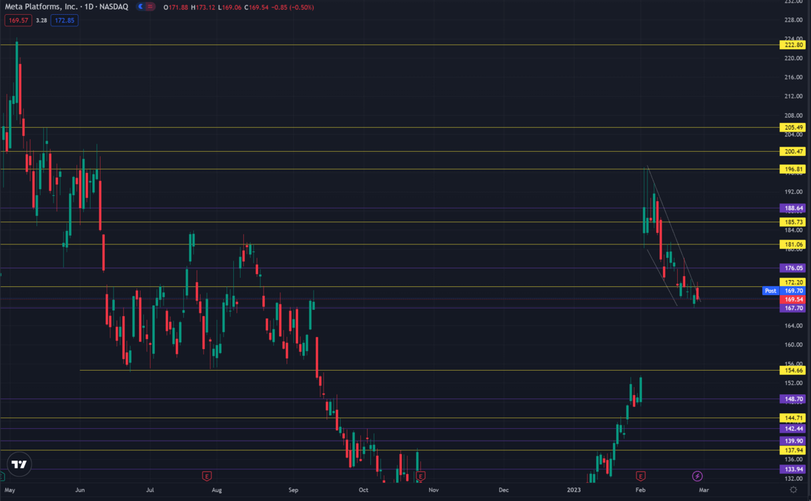The width and height of the screenshot is (811, 501).
Task: Select the purple 167.70 level label
Action: [792, 308]
